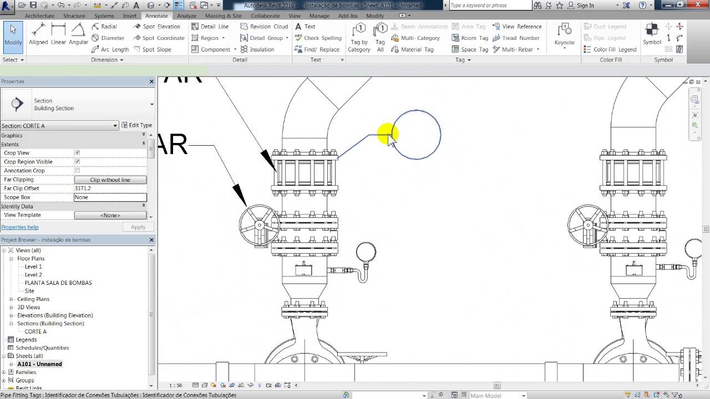Click the Clip without line button
Viewport: 710px width, 399px height.
point(110,180)
